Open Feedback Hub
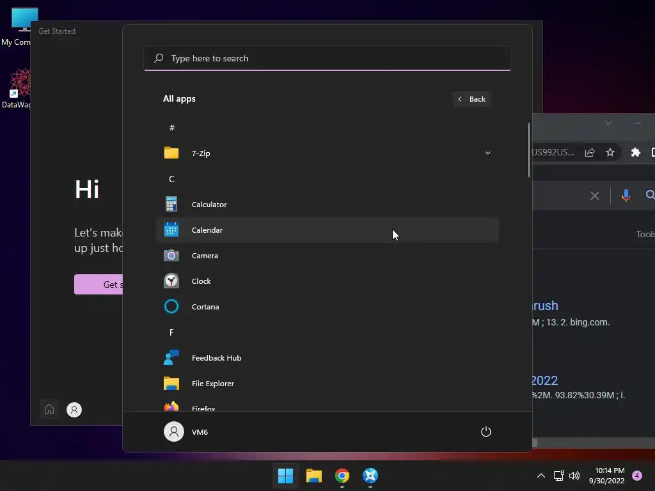655x491 pixels. (x=327, y=358)
